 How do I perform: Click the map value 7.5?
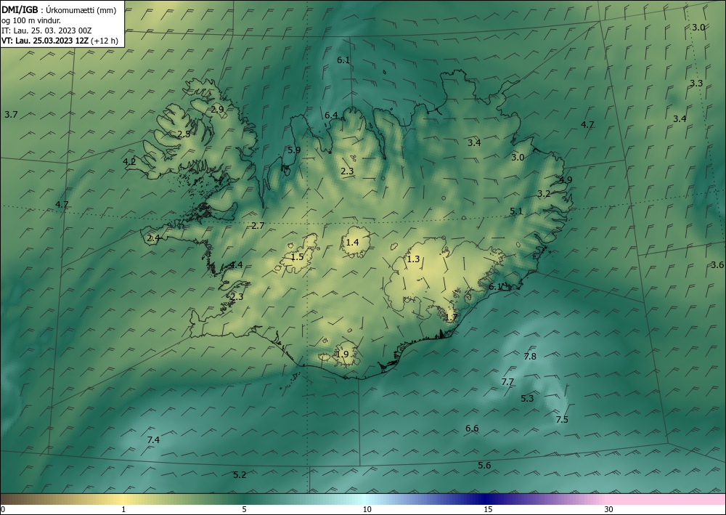(562, 420)
